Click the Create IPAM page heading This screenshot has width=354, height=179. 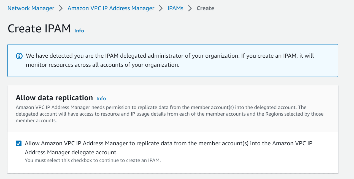click(39, 29)
